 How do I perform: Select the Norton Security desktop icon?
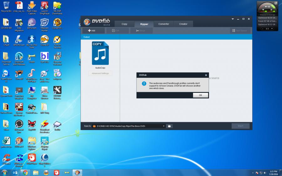tap(57, 42)
